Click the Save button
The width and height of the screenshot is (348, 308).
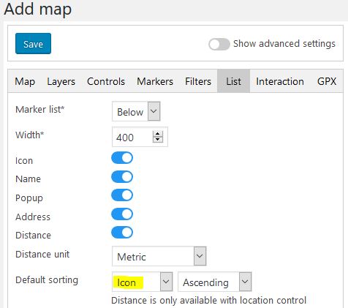click(33, 44)
